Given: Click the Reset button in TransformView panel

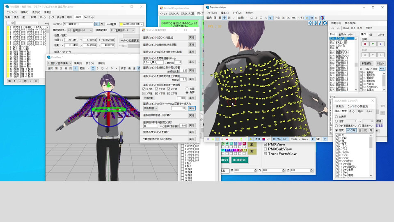Looking at the screenshot, I should [346, 28].
